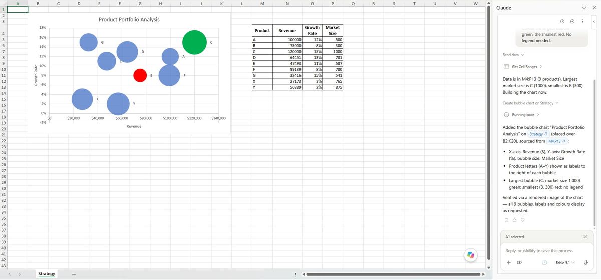Select column M header
Viewport: 601px width, 280px height.
(262, 3)
